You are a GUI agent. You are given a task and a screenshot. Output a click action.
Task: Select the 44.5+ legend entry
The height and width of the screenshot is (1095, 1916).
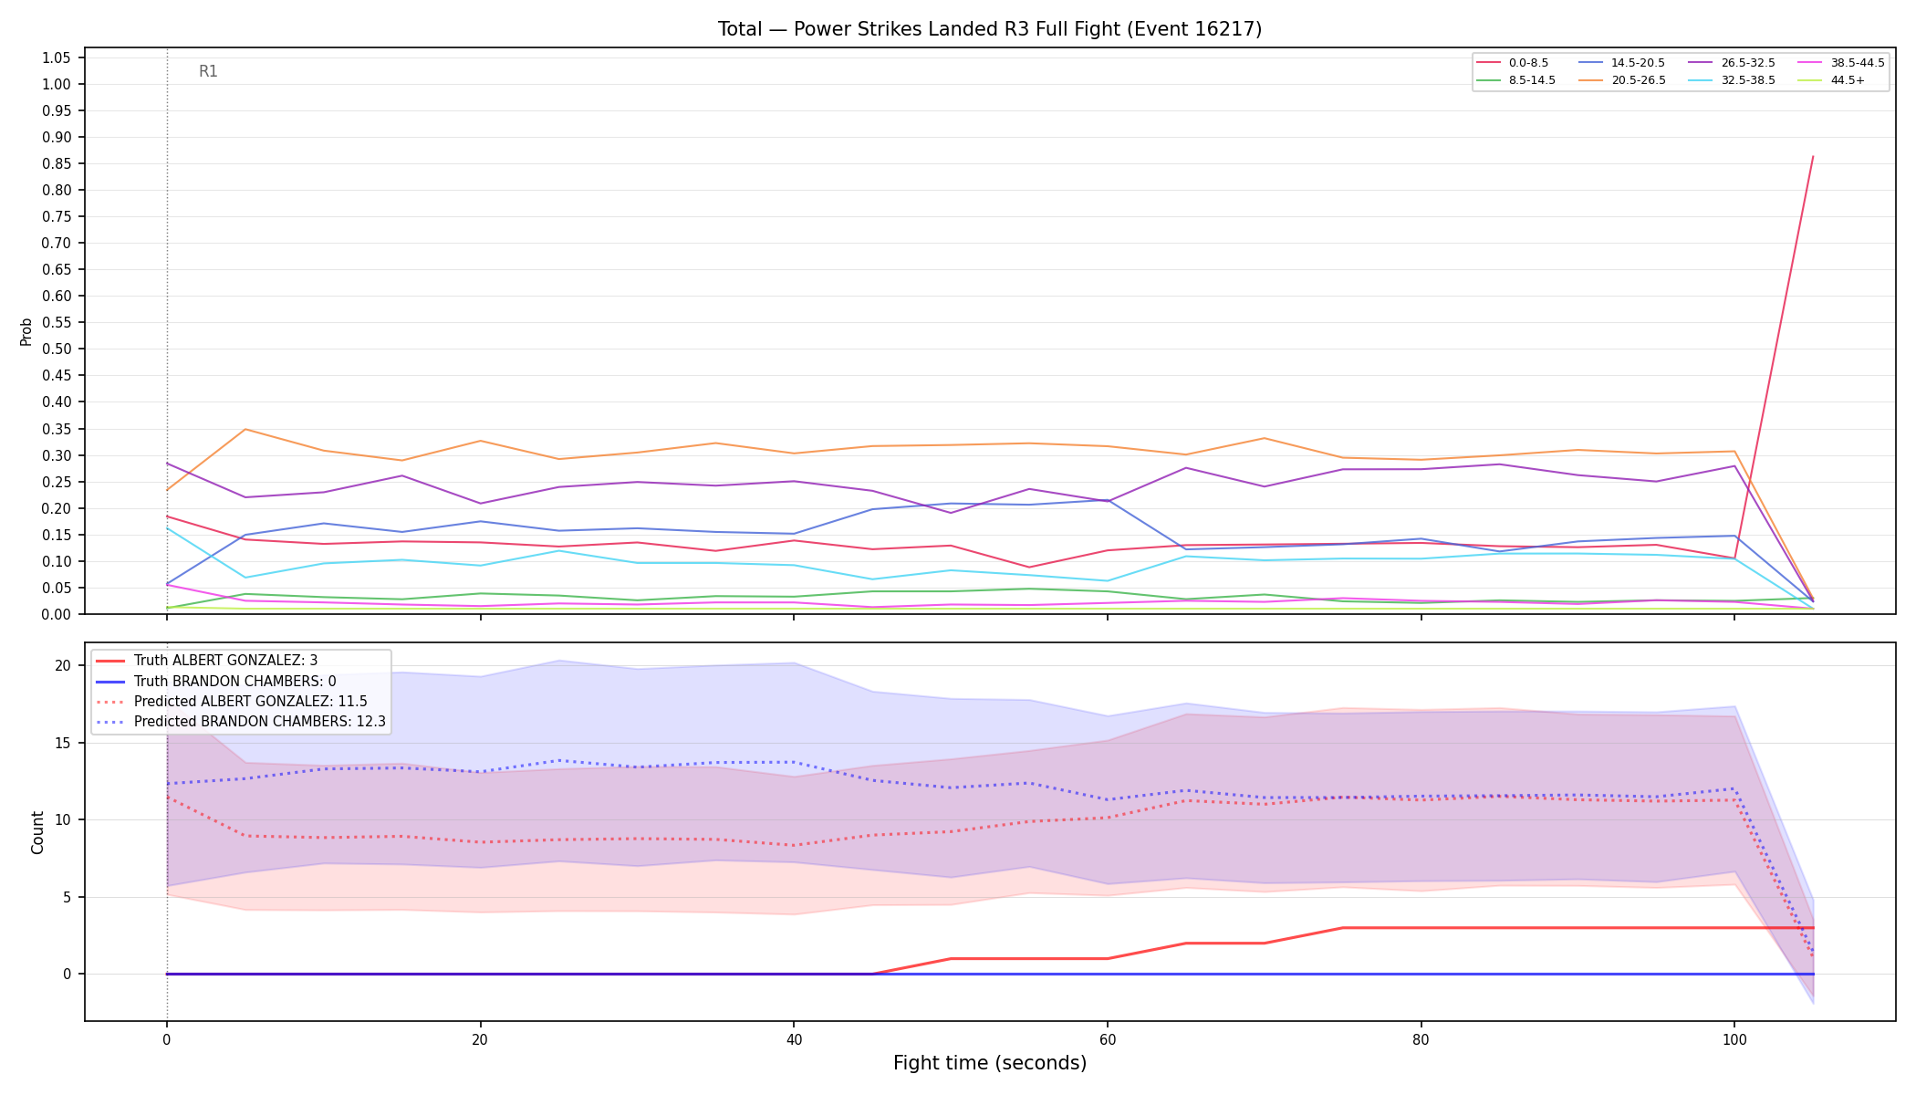pyautogui.click(x=1831, y=80)
